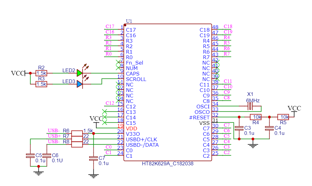312x186 pixels.
Task: Click the magenta C19 net label
Action: point(228,32)
